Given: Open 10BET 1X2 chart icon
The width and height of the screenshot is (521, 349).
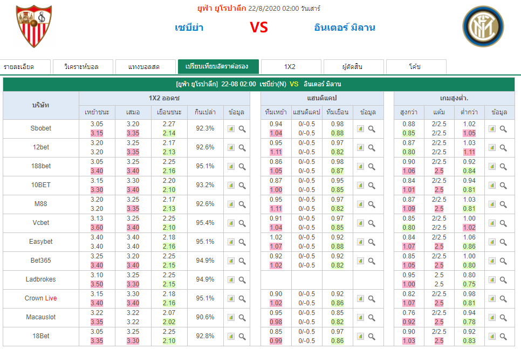Looking at the screenshot, I should point(231,186).
